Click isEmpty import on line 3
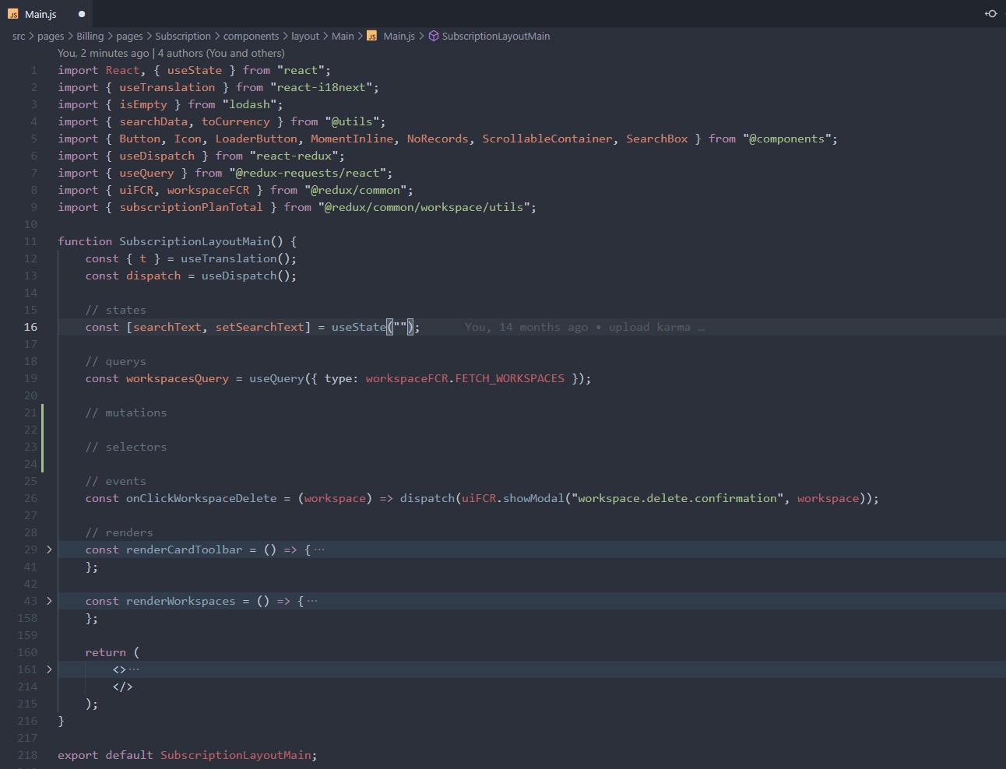Viewport: 1006px width, 769px height. (x=143, y=104)
